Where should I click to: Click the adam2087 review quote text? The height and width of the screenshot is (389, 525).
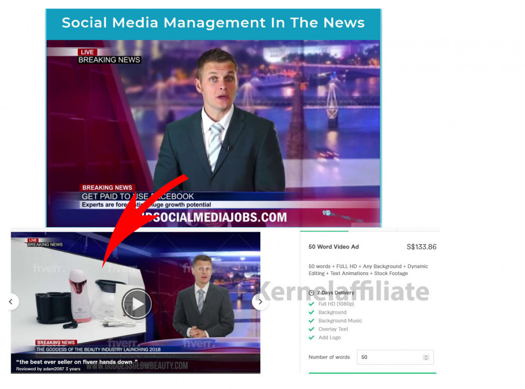pyautogui.click(x=77, y=362)
